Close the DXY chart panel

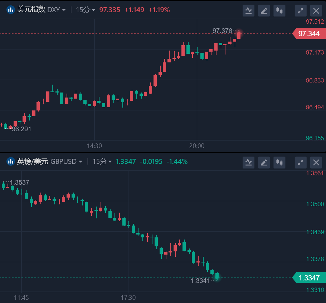[x=316, y=10]
